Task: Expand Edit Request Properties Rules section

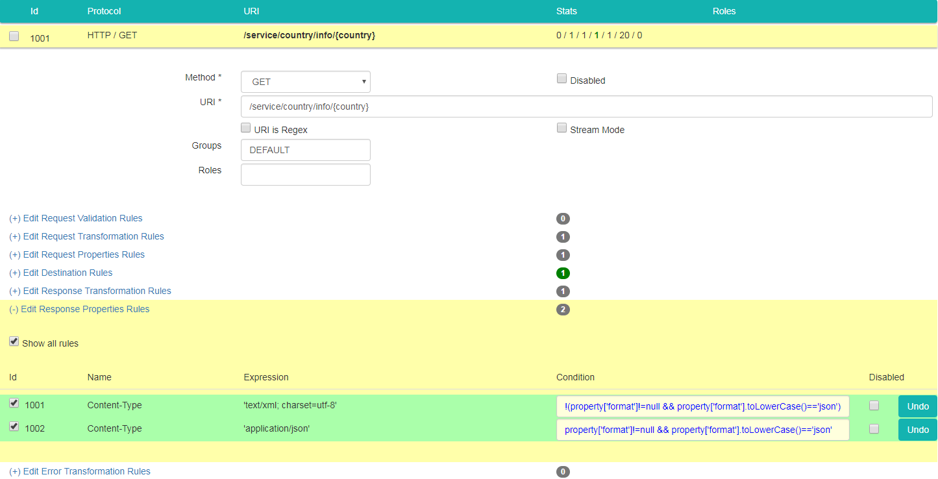Action: (x=77, y=254)
